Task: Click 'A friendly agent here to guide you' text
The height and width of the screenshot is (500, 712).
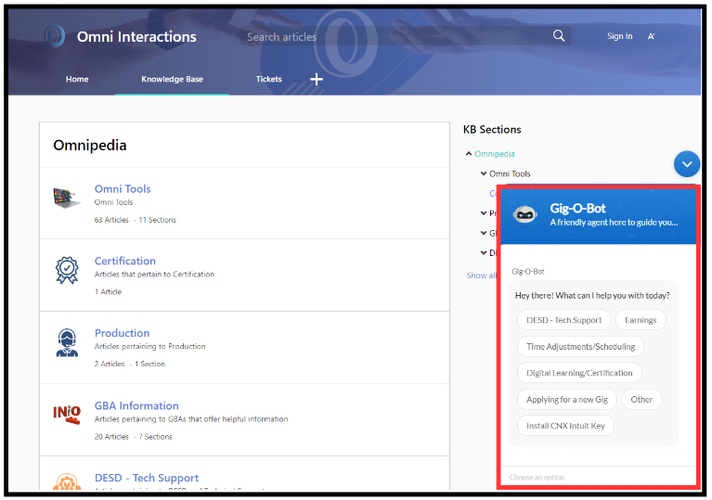Action: click(x=614, y=223)
